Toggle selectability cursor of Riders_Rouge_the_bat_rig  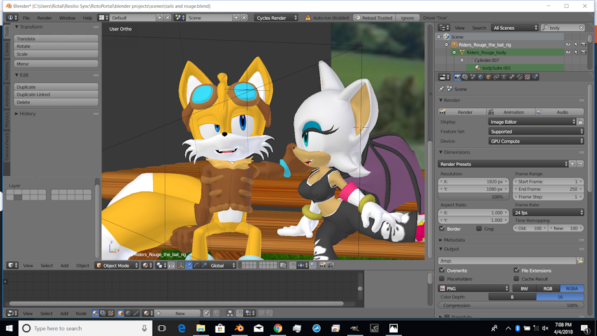tap(576, 45)
